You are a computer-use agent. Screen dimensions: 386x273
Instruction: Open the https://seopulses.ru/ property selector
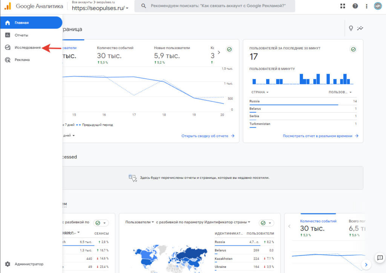click(100, 8)
